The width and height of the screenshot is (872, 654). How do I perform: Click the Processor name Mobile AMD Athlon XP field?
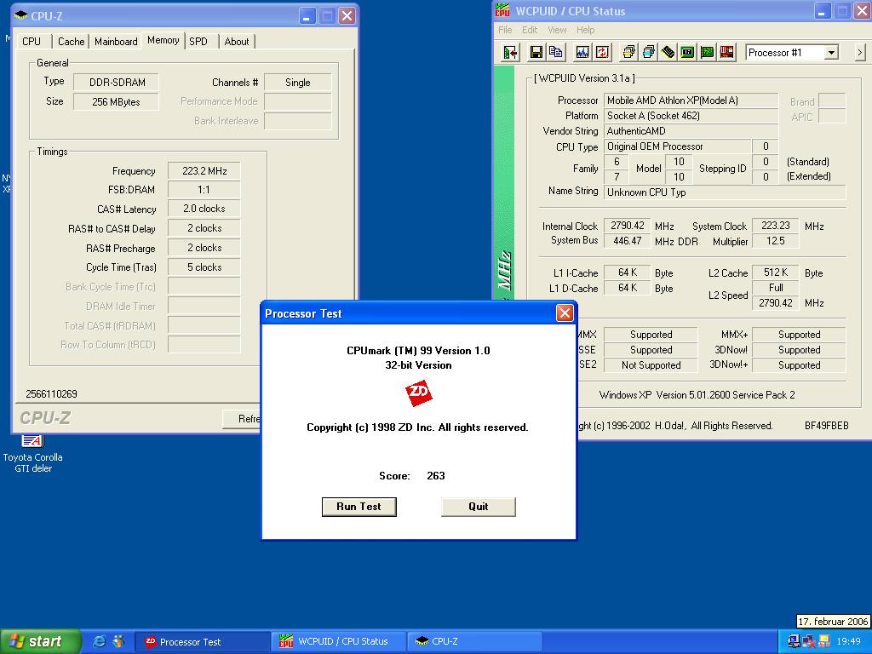click(691, 100)
